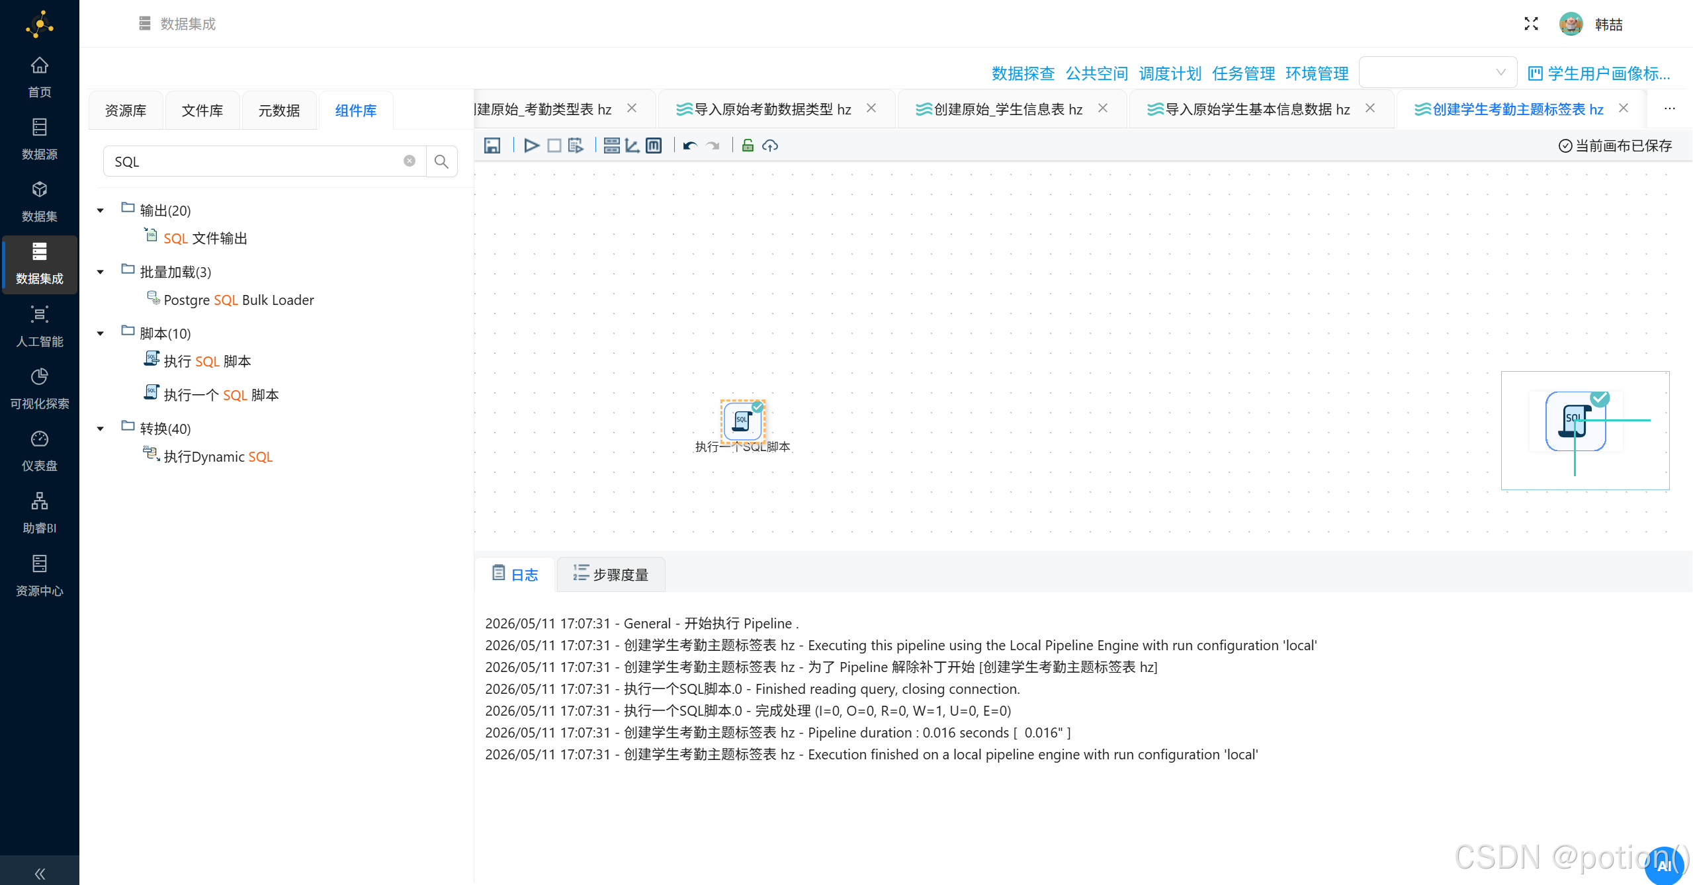This screenshot has height=885, width=1693.
Task: Close the 创建原始_学生信息表 hz tab
Action: [x=1103, y=108]
